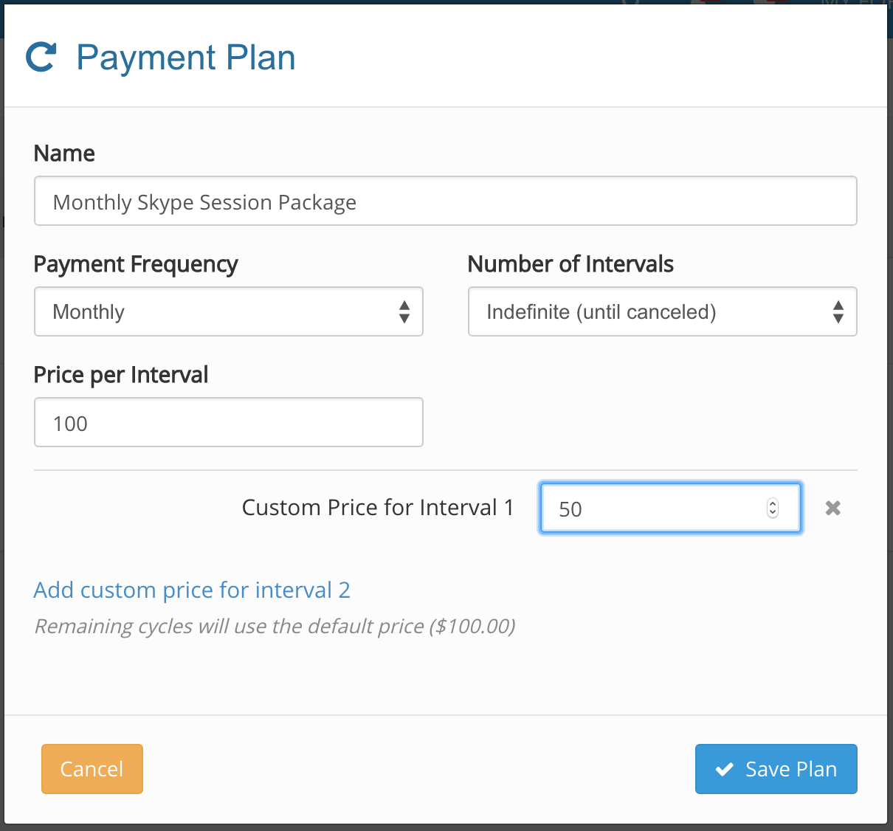Expand the Number of Intervals dropdown
Viewport: 893px width, 831px height.
(x=662, y=311)
